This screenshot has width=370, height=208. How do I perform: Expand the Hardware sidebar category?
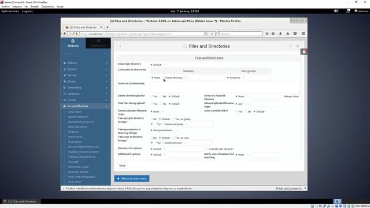click(86, 94)
